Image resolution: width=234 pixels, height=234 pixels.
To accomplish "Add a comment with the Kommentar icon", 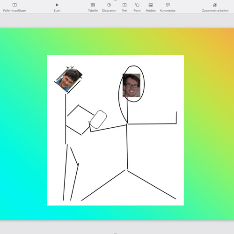I will click(168, 5).
